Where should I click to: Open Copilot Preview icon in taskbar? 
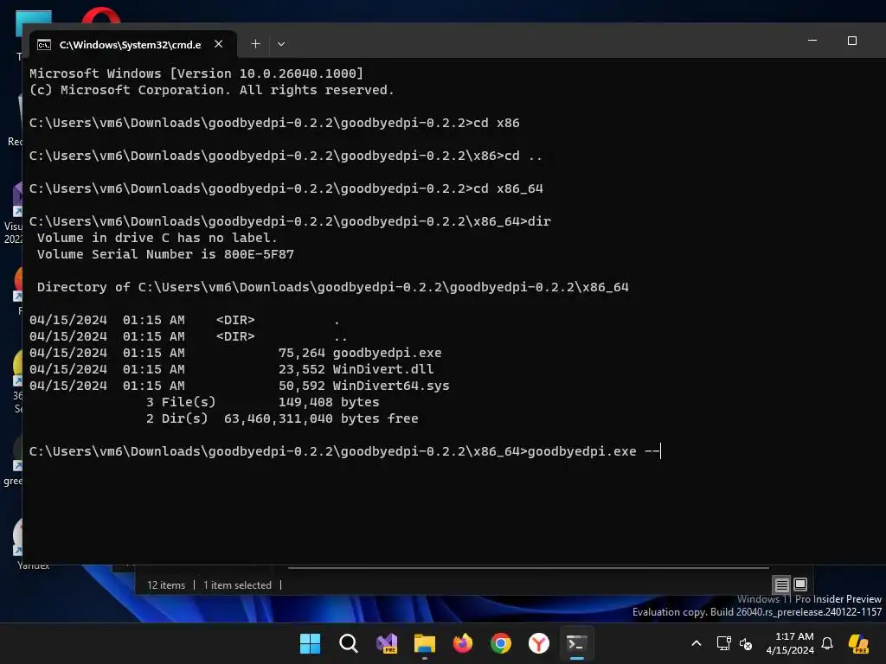(859, 643)
